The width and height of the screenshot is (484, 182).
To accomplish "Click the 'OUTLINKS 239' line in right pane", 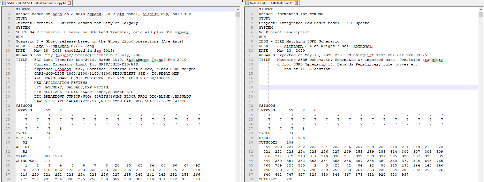I will pyautogui.click(x=276, y=179).
